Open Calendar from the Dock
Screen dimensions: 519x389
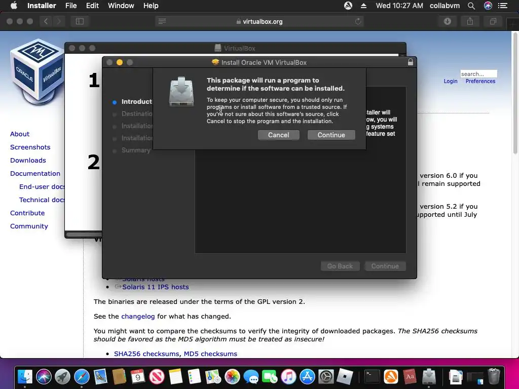(x=138, y=376)
